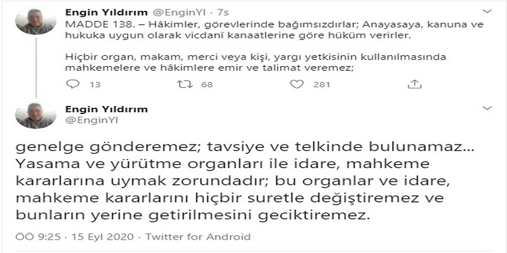Open the 7s timestamp of first tweet
507x253 pixels.
223,13
